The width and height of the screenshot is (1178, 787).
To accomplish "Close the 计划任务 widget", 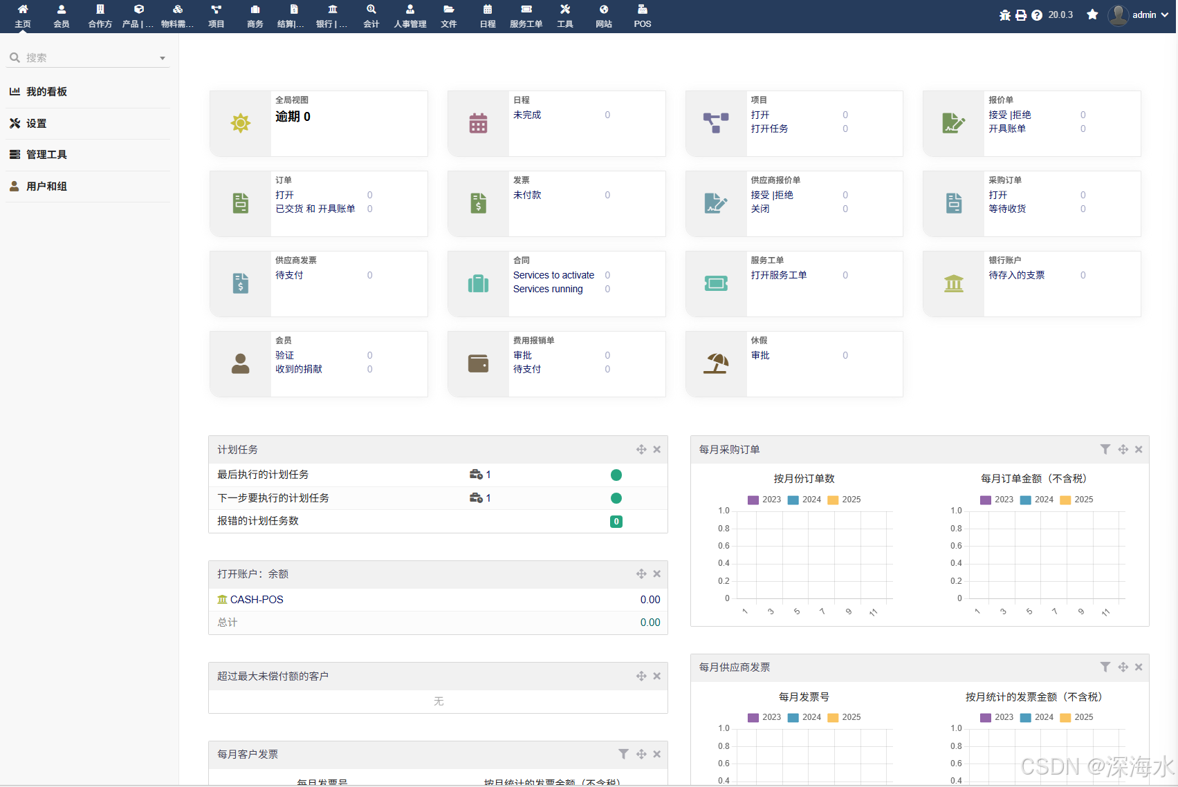I will 657,449.
